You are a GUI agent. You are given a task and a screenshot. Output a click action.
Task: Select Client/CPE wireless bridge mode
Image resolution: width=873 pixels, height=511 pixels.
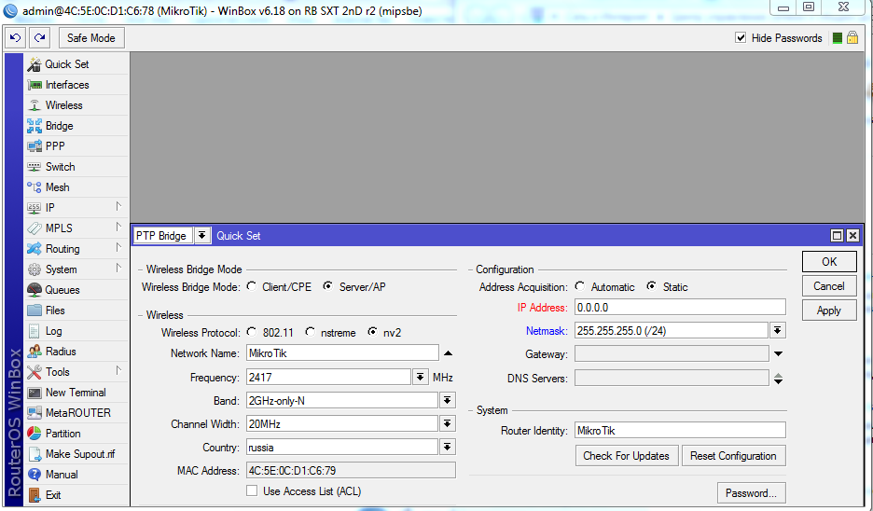tap(252, 286)
